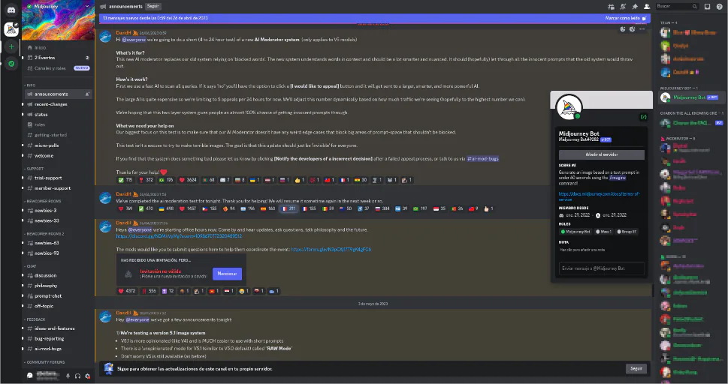Open the ideas-and-features channel

pos(58,328)
